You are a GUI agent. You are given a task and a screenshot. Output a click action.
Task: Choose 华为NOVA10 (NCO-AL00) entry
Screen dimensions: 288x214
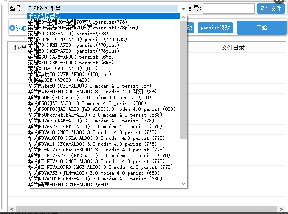103,132
